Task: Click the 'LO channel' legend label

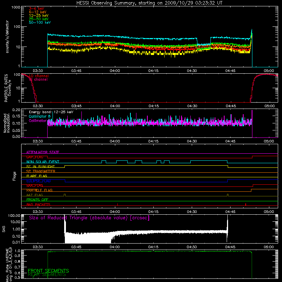Action: (x=39, y=76)
